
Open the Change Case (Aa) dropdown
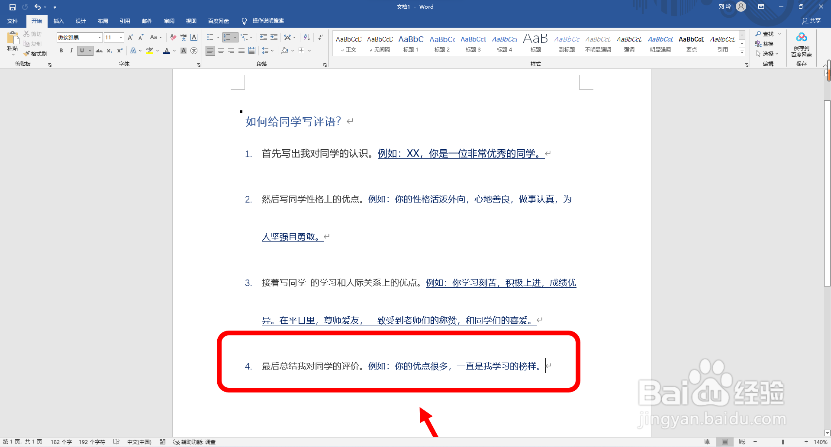pos(156,37)
